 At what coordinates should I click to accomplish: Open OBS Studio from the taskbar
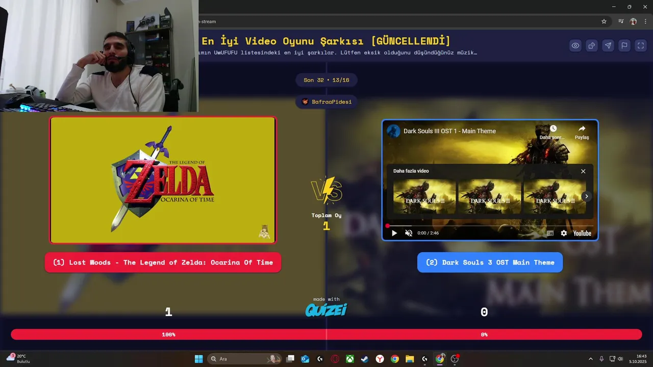point(455,359)
